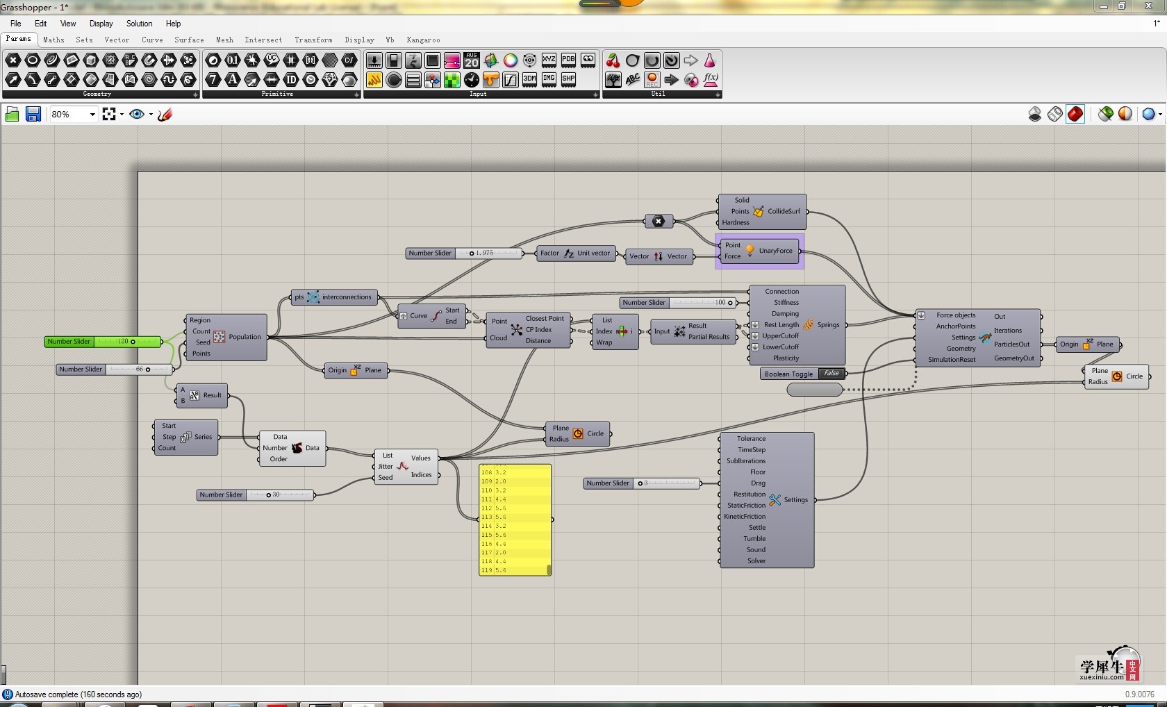This screenshot has width=1167, height=707.
Task: Click the yellow panel's scrollbar handle
Action: point(549,570)
